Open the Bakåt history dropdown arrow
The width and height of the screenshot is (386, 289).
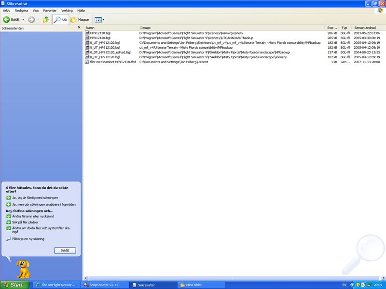[x=23, y=20]
